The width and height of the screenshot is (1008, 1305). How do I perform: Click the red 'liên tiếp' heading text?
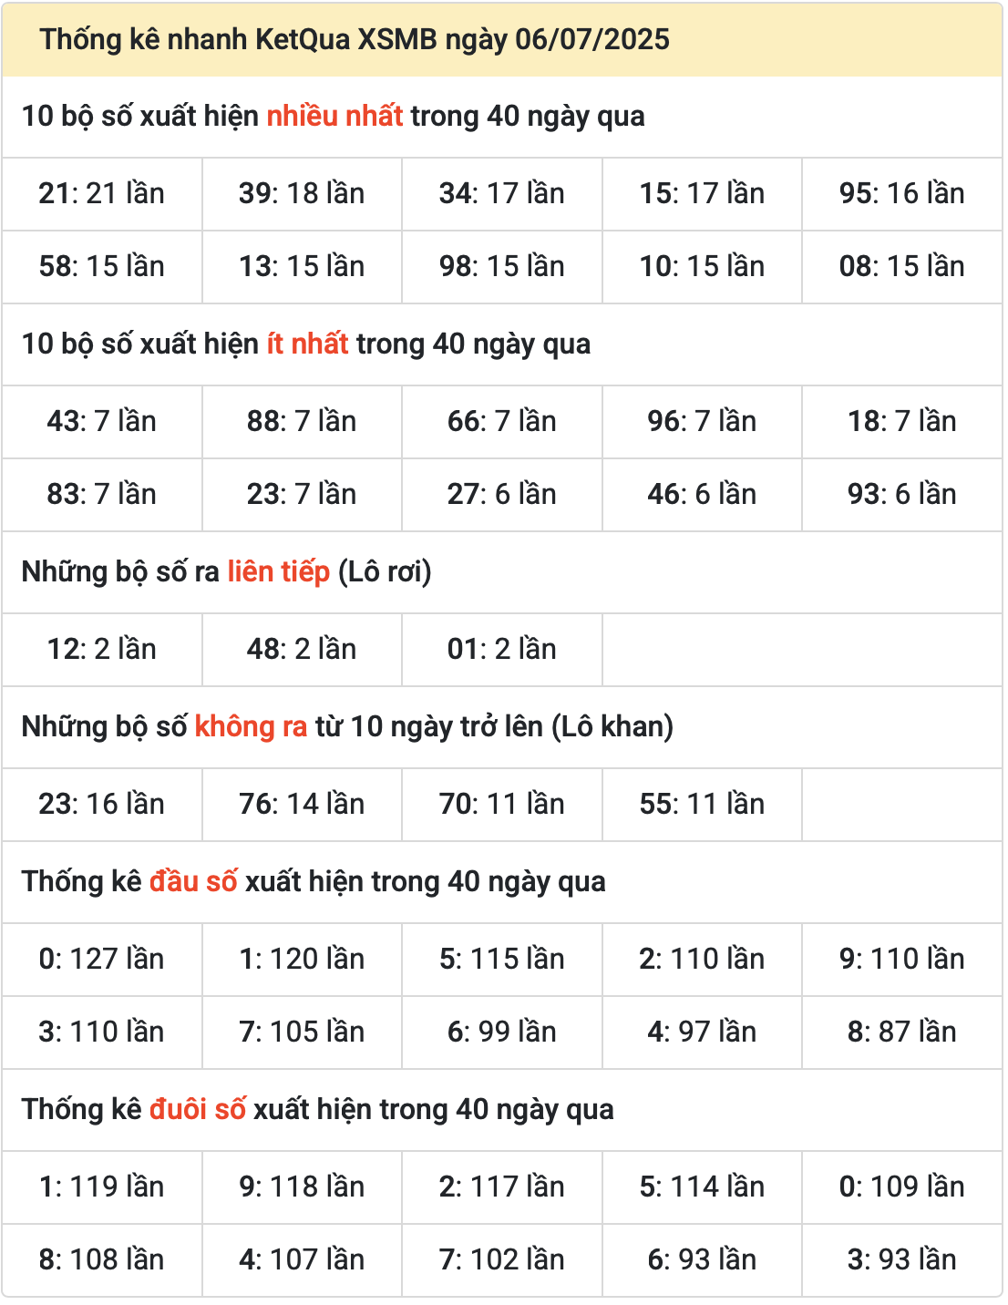[279, 572]
